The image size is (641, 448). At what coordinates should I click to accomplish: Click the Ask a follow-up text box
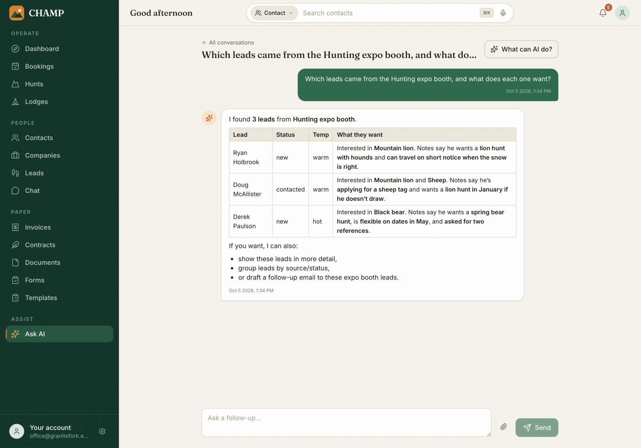(x=346, y=422)
